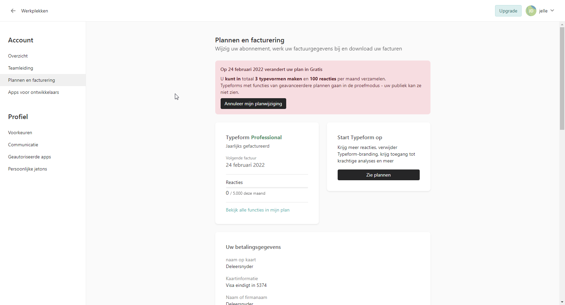Click the Upgrade button
Image resolution: width=565 pixels, height=305 pixels.
click(x=508, y=11)
